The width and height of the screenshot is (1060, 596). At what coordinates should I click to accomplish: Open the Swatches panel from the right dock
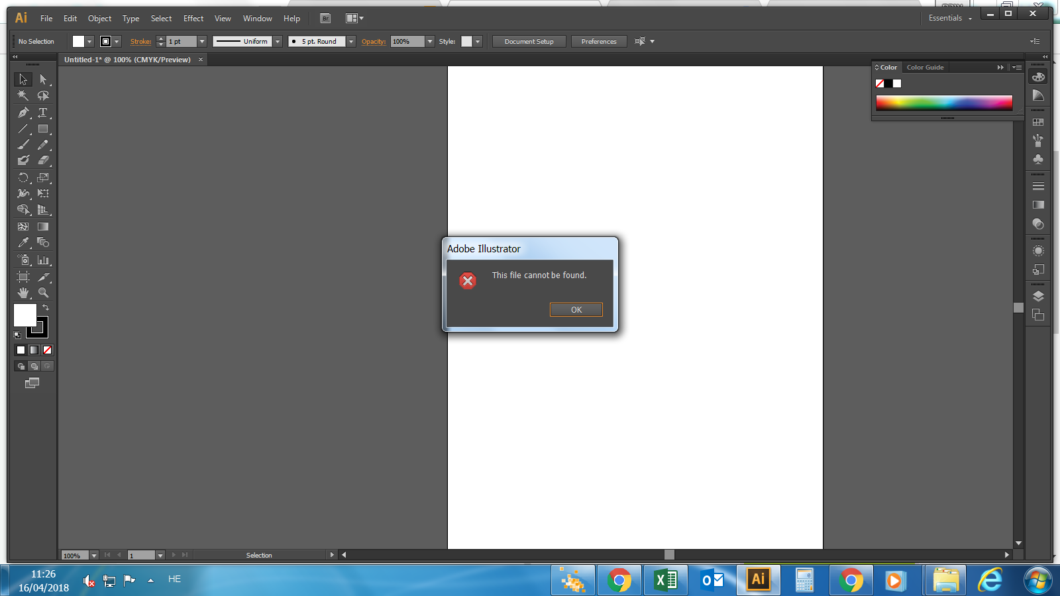[1038, 123]
